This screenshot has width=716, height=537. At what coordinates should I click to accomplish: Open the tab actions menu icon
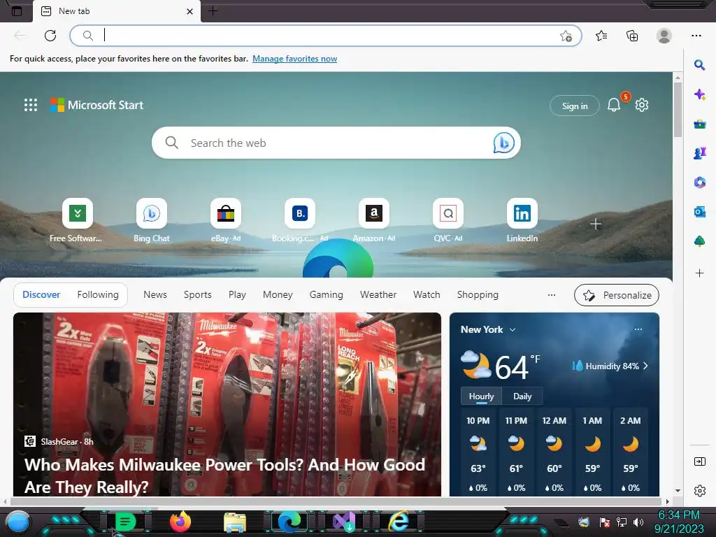pyautogui.click(x=17, y=11)
